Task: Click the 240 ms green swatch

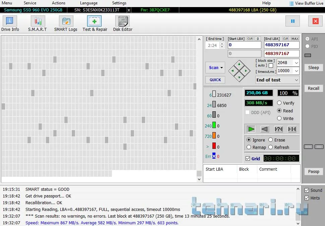Action: click(x=214, y=125)
